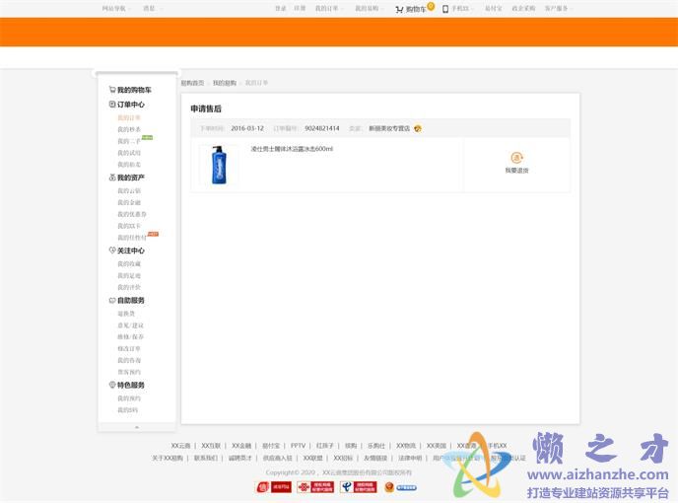Click the first red certification badge in footer
Image resolution: width=678 pixels, height=503 pixels.
tap(274, 487)
